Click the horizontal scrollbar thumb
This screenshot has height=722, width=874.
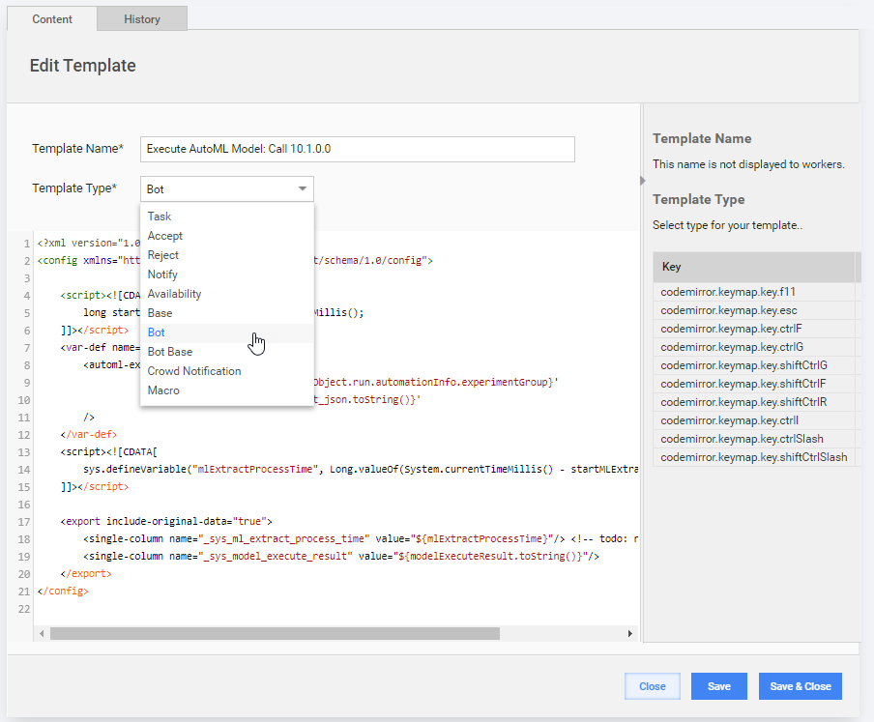point(275,633)
